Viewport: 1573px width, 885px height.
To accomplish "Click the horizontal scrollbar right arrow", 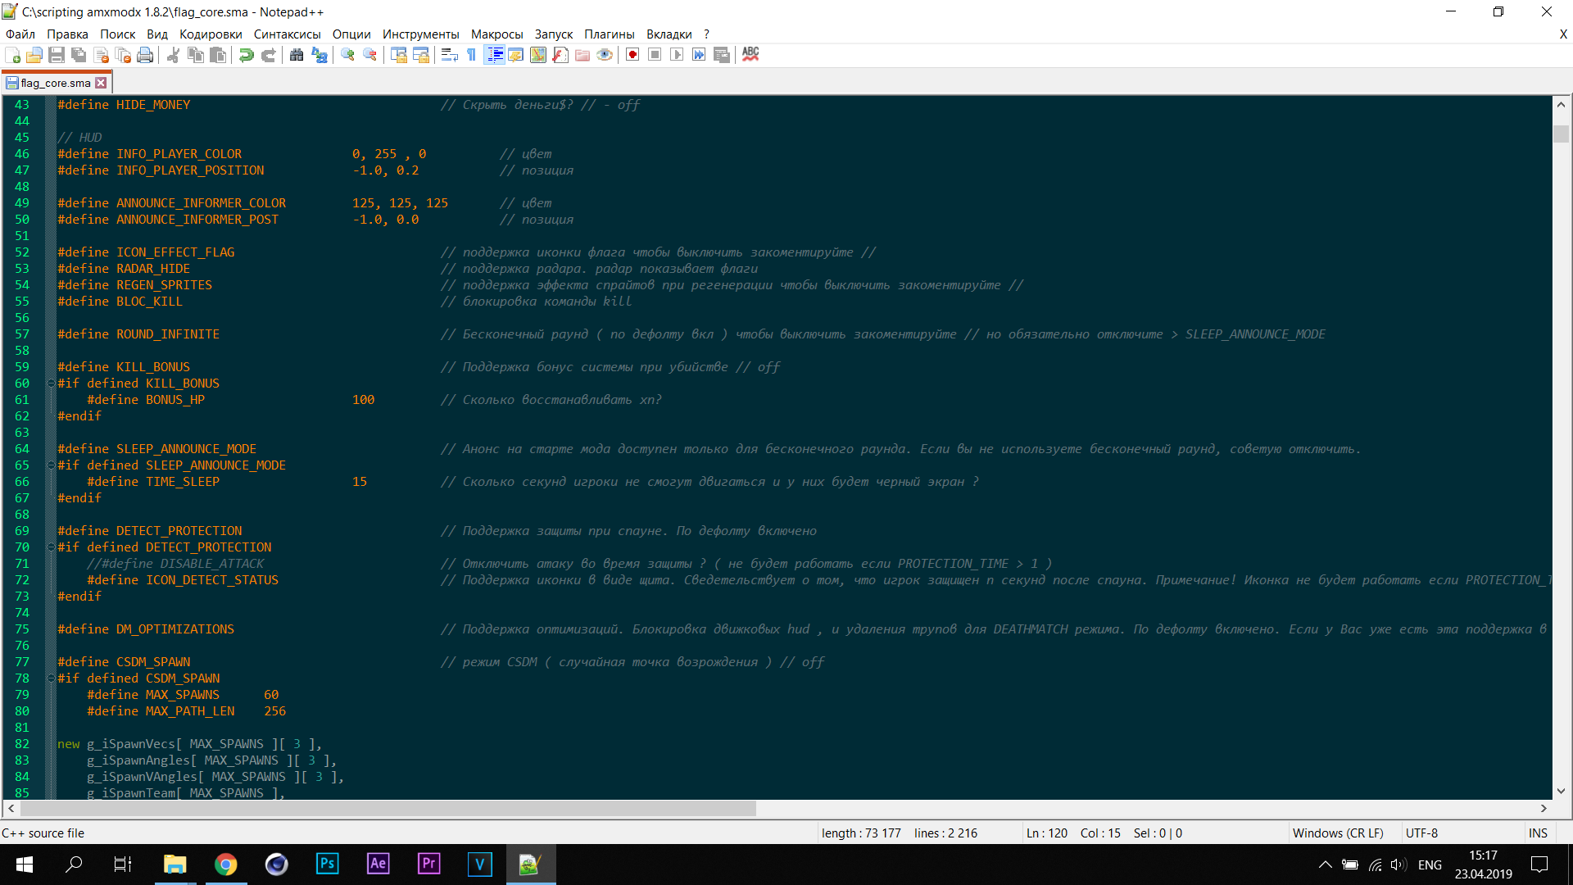I will (1544, 808).
